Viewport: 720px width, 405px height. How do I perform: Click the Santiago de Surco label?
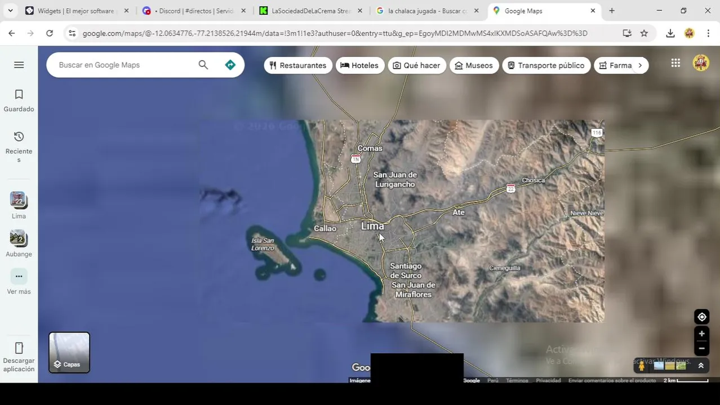[406, 271]
